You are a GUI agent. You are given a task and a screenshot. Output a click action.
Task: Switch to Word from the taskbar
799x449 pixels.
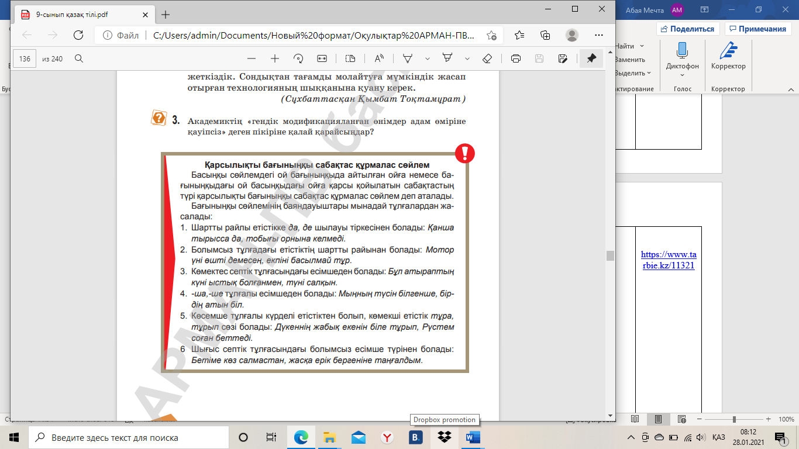(472, 437)
